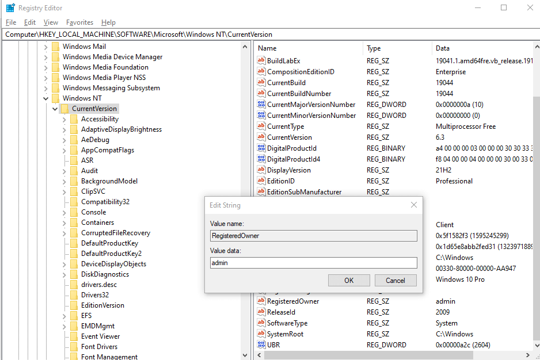Image resolution: width=540 pixels, height=360 pixels.
Task: Open the Help menu
Action: click(108, 22)
